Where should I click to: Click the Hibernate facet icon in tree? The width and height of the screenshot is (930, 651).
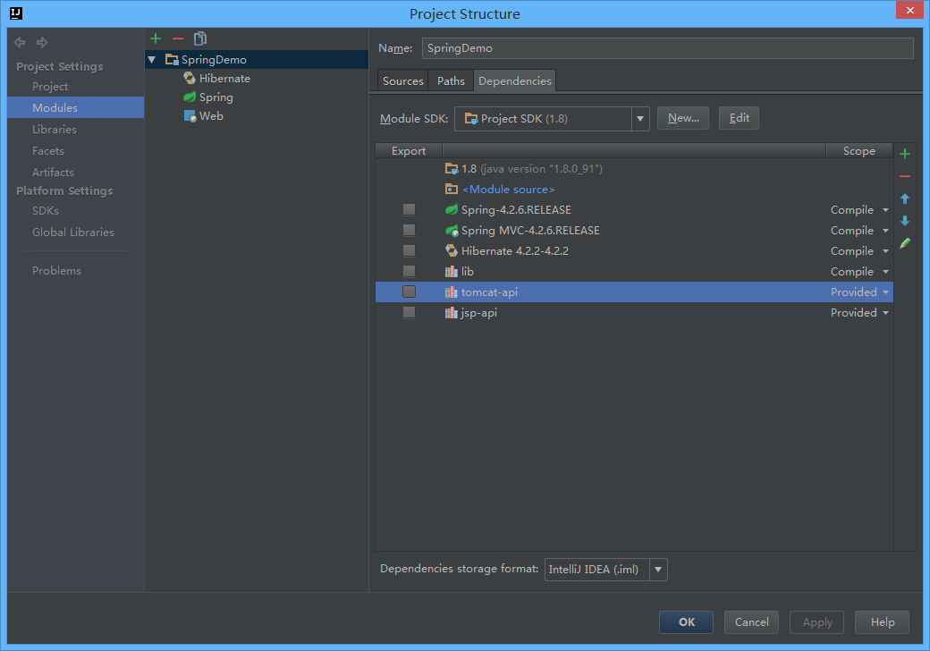[x=190, y=79]
